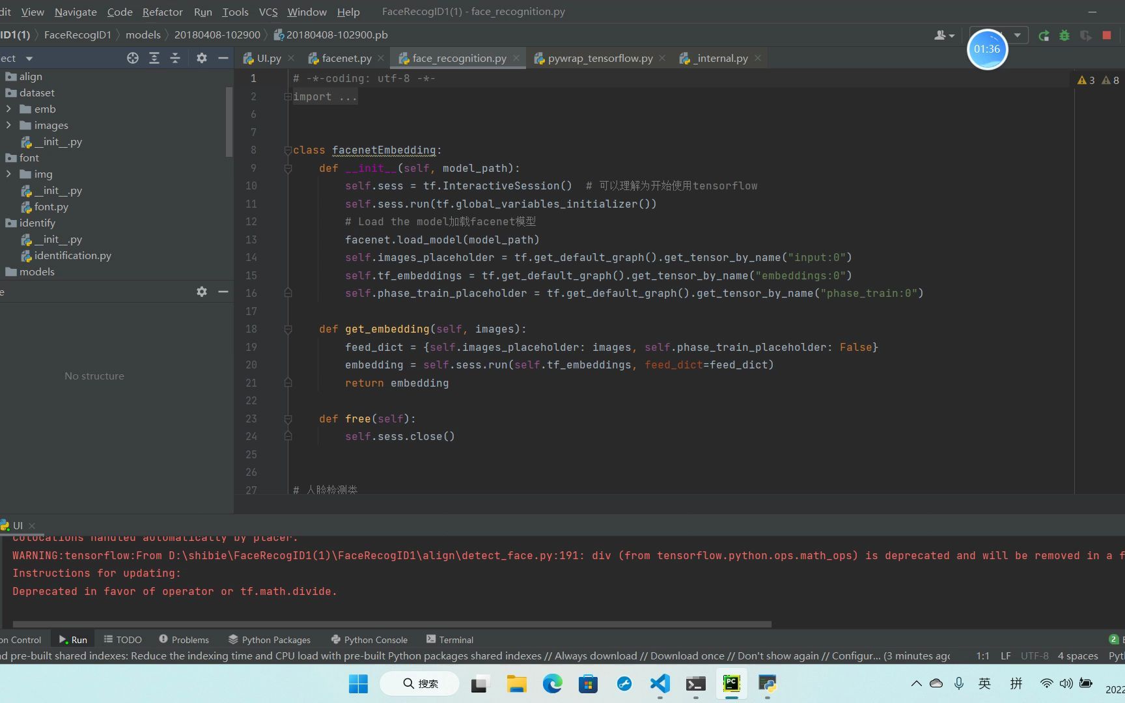
Task: Select the models folder in project tree
Action: [30, 271]
